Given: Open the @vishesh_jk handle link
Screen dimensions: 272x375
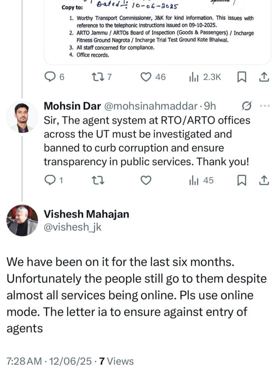Looking at the screenshot, I should click(72, 227).
